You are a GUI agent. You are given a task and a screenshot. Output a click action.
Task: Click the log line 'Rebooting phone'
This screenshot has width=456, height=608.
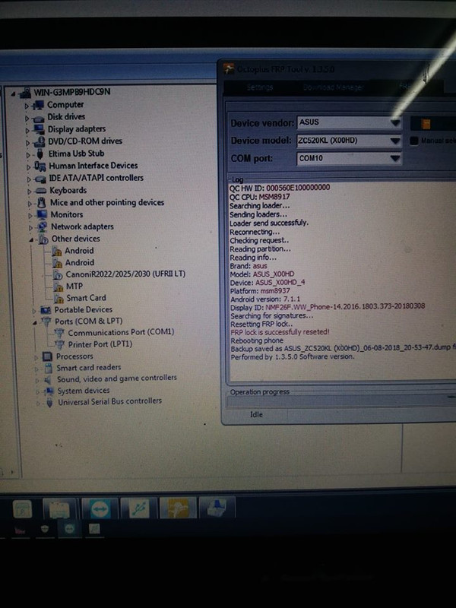257,340
